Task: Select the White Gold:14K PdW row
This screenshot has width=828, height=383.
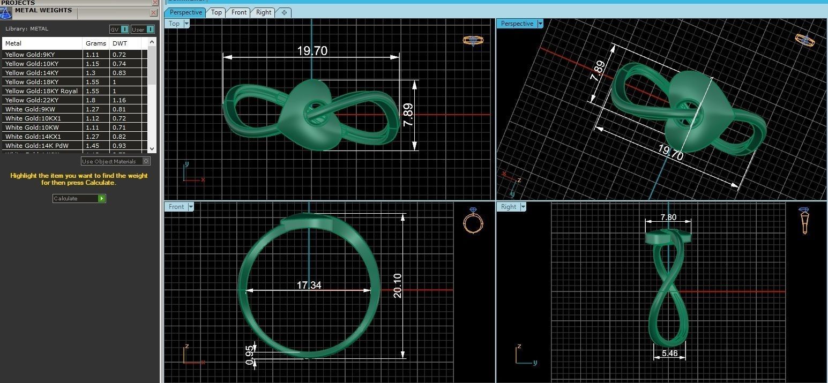Action: coord(74,146)
